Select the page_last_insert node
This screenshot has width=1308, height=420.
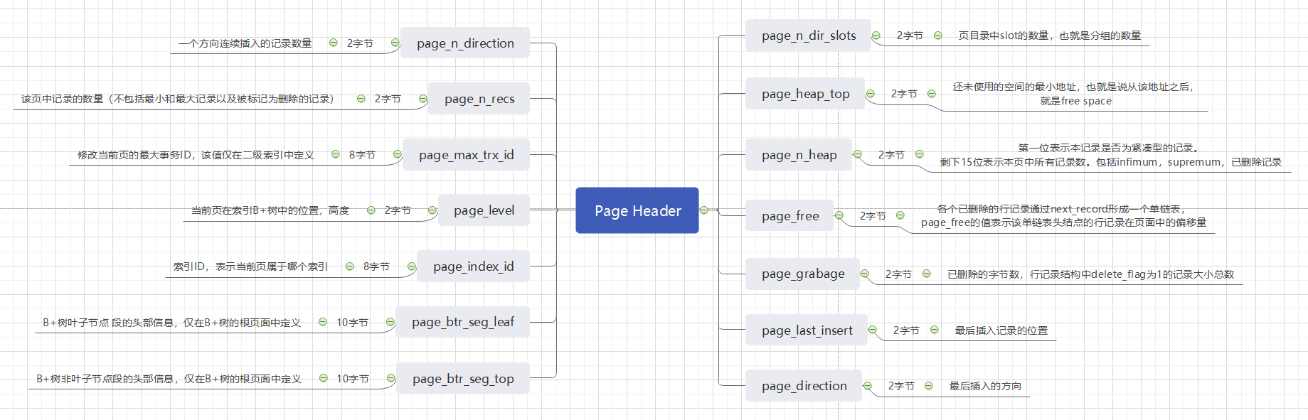[807, 330]
